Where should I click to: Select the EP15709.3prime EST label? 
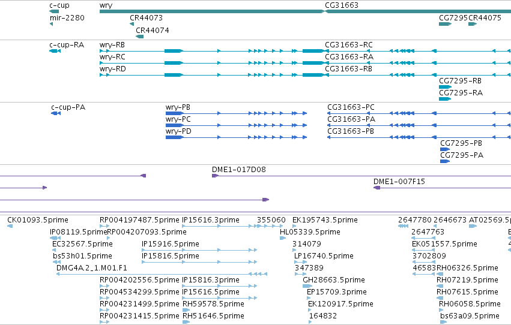tap(337, 292)
